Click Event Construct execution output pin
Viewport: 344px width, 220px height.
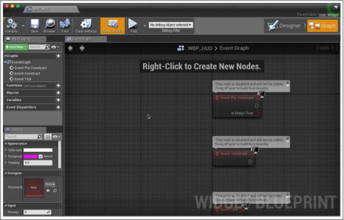point(250,162)
